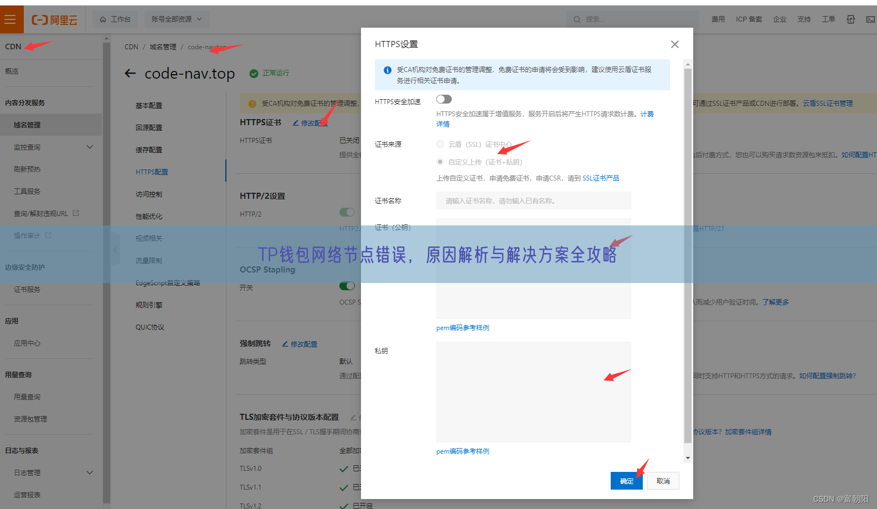The width and height of the screenshot is (877, 509).
Task: Click the app icon next to 工单
Action: 851,19
